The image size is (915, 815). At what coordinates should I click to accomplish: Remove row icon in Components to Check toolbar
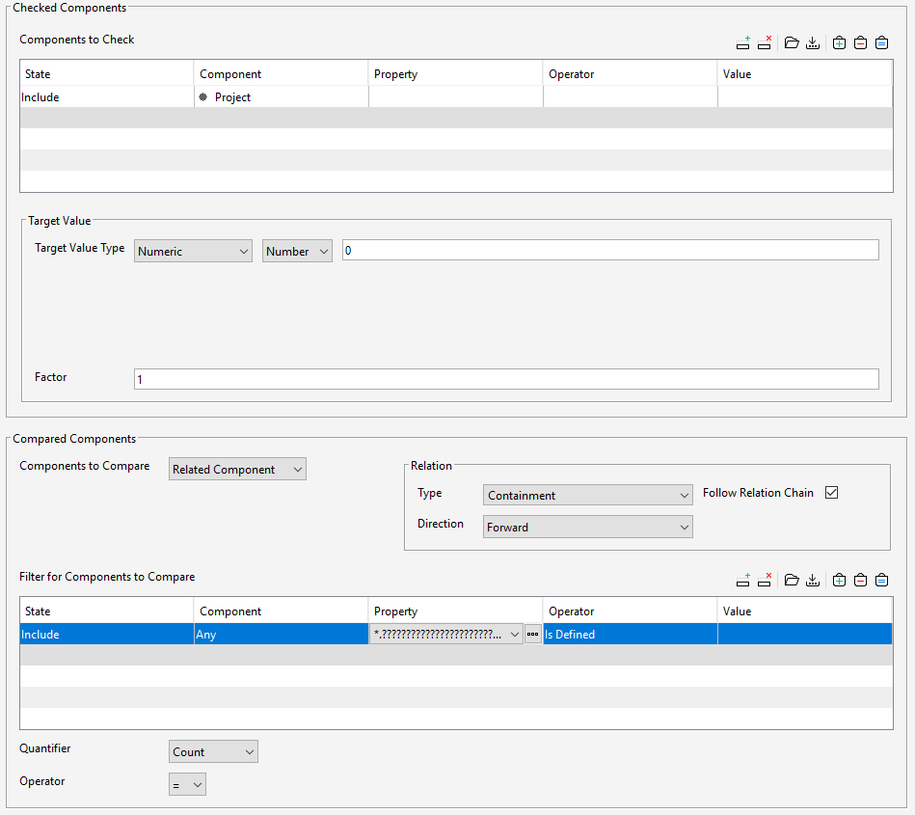(765, 42)
